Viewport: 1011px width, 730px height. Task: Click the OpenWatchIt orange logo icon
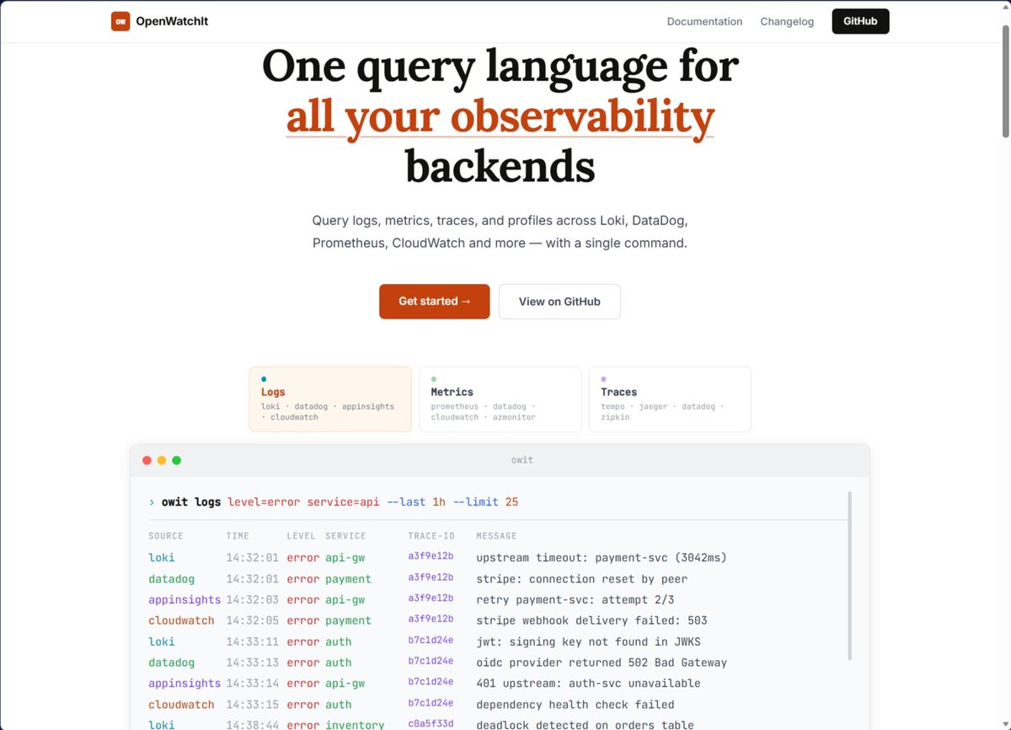coord(120,21)
